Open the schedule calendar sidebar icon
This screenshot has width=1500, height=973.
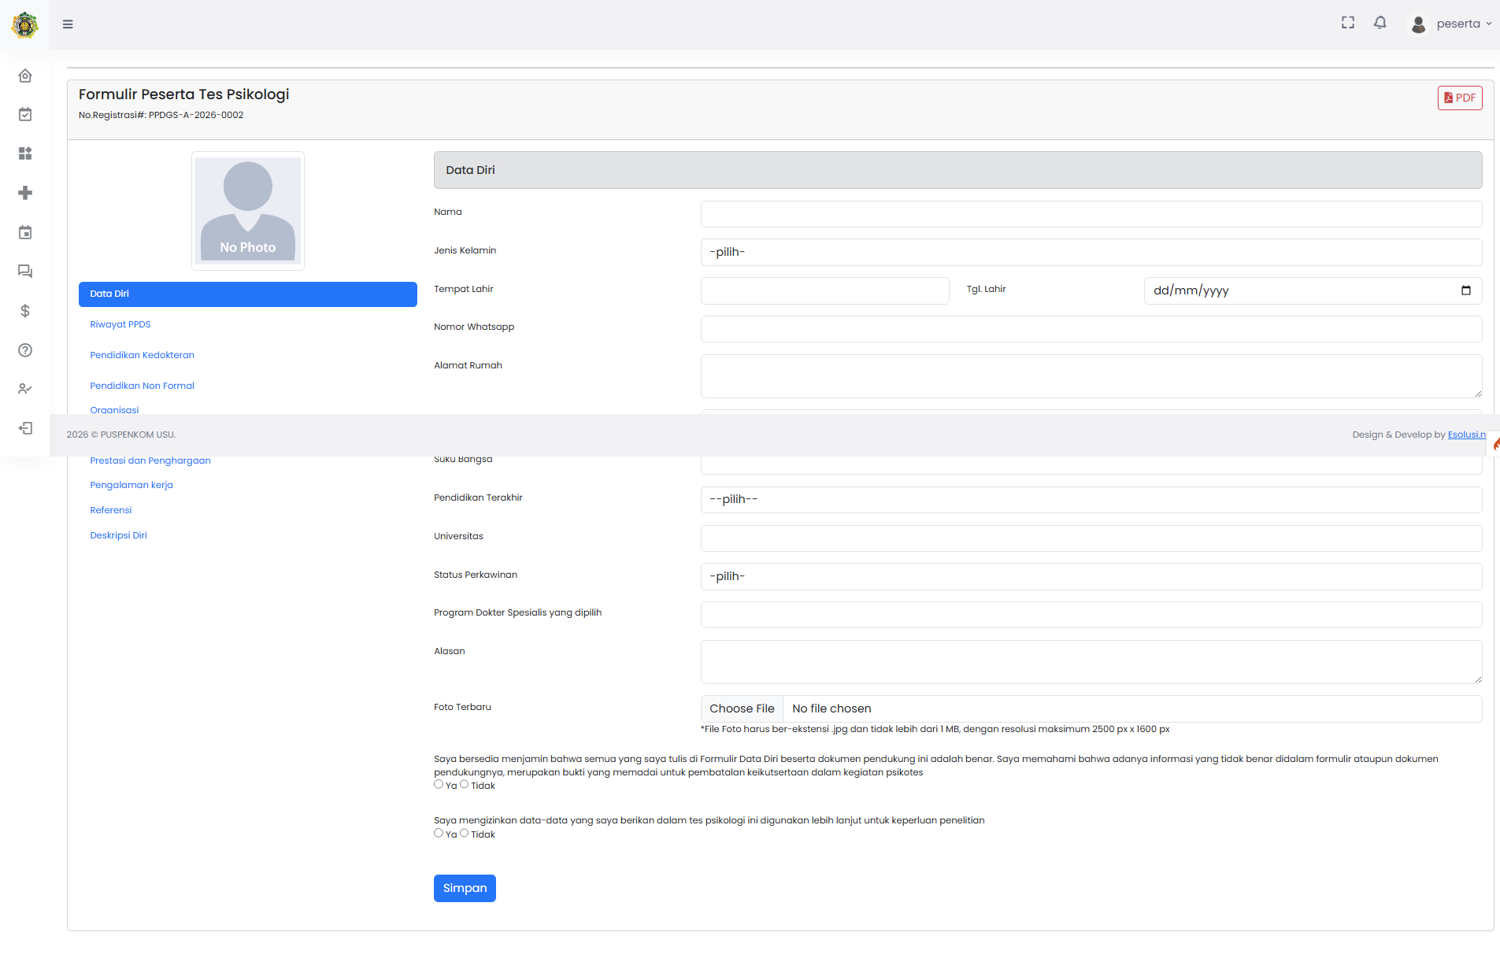pos(25,232)
